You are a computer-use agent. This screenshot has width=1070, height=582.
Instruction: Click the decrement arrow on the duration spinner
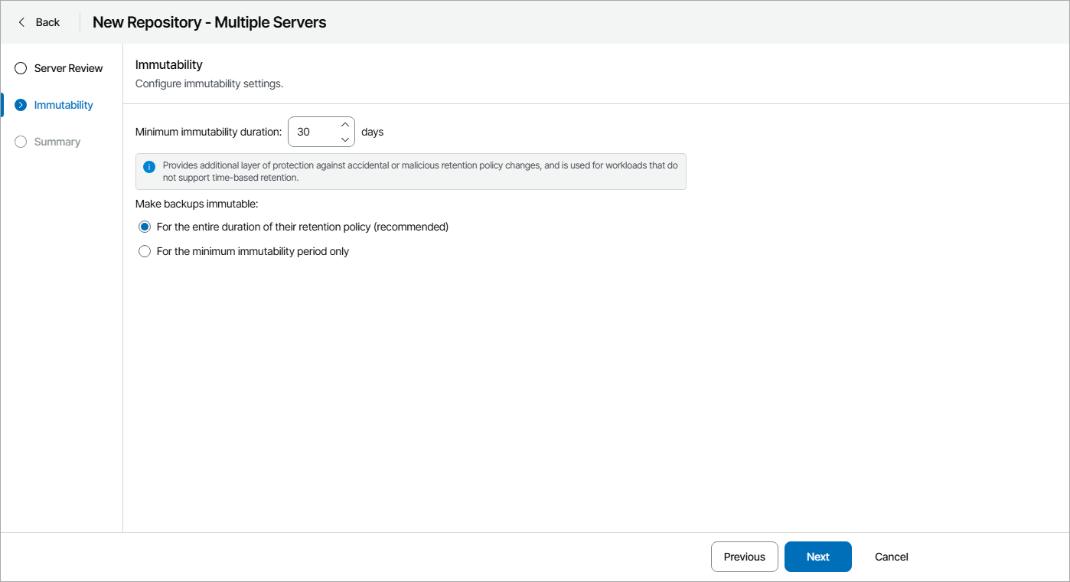point(345,139)
